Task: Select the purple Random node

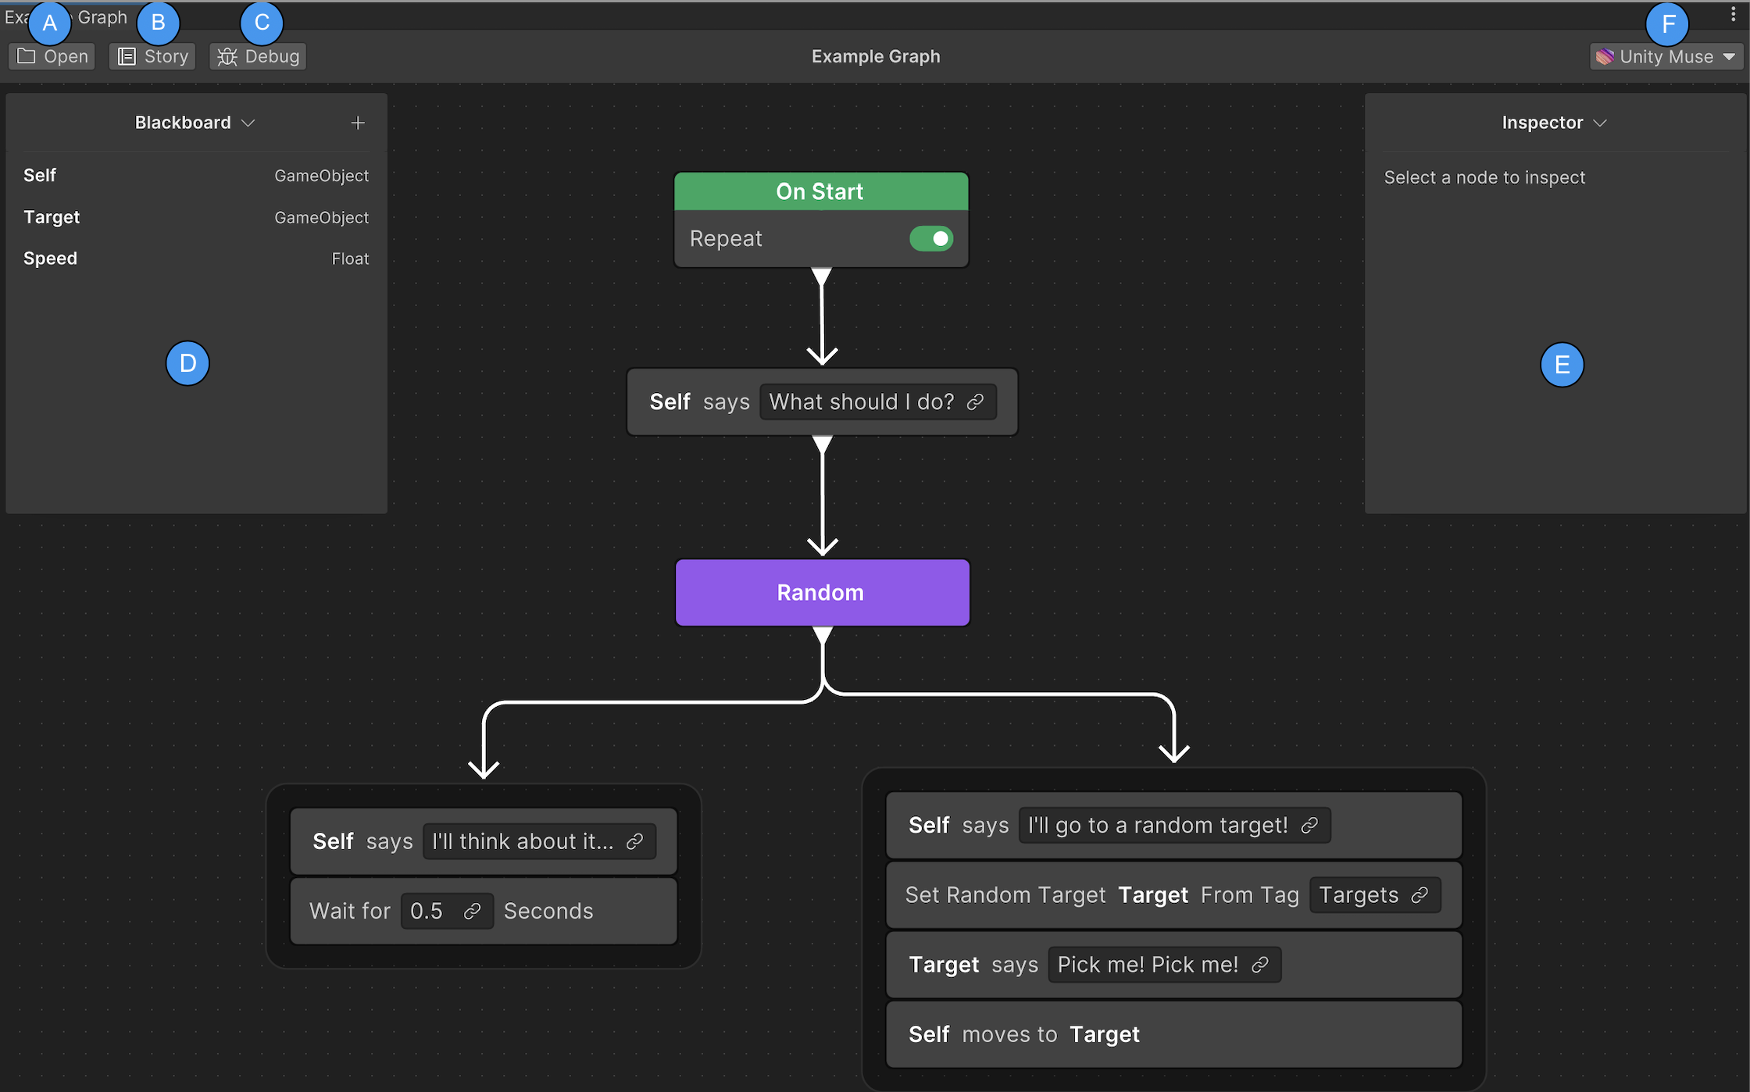Action: click(822, 592)
